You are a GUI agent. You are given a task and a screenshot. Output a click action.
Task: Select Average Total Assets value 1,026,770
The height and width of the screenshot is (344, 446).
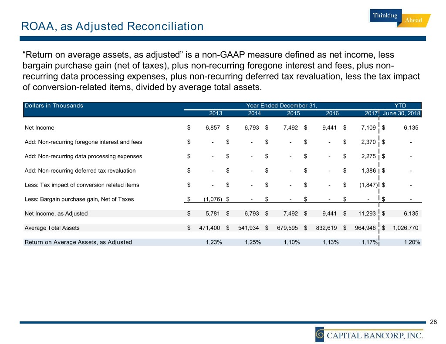point(406,228)
